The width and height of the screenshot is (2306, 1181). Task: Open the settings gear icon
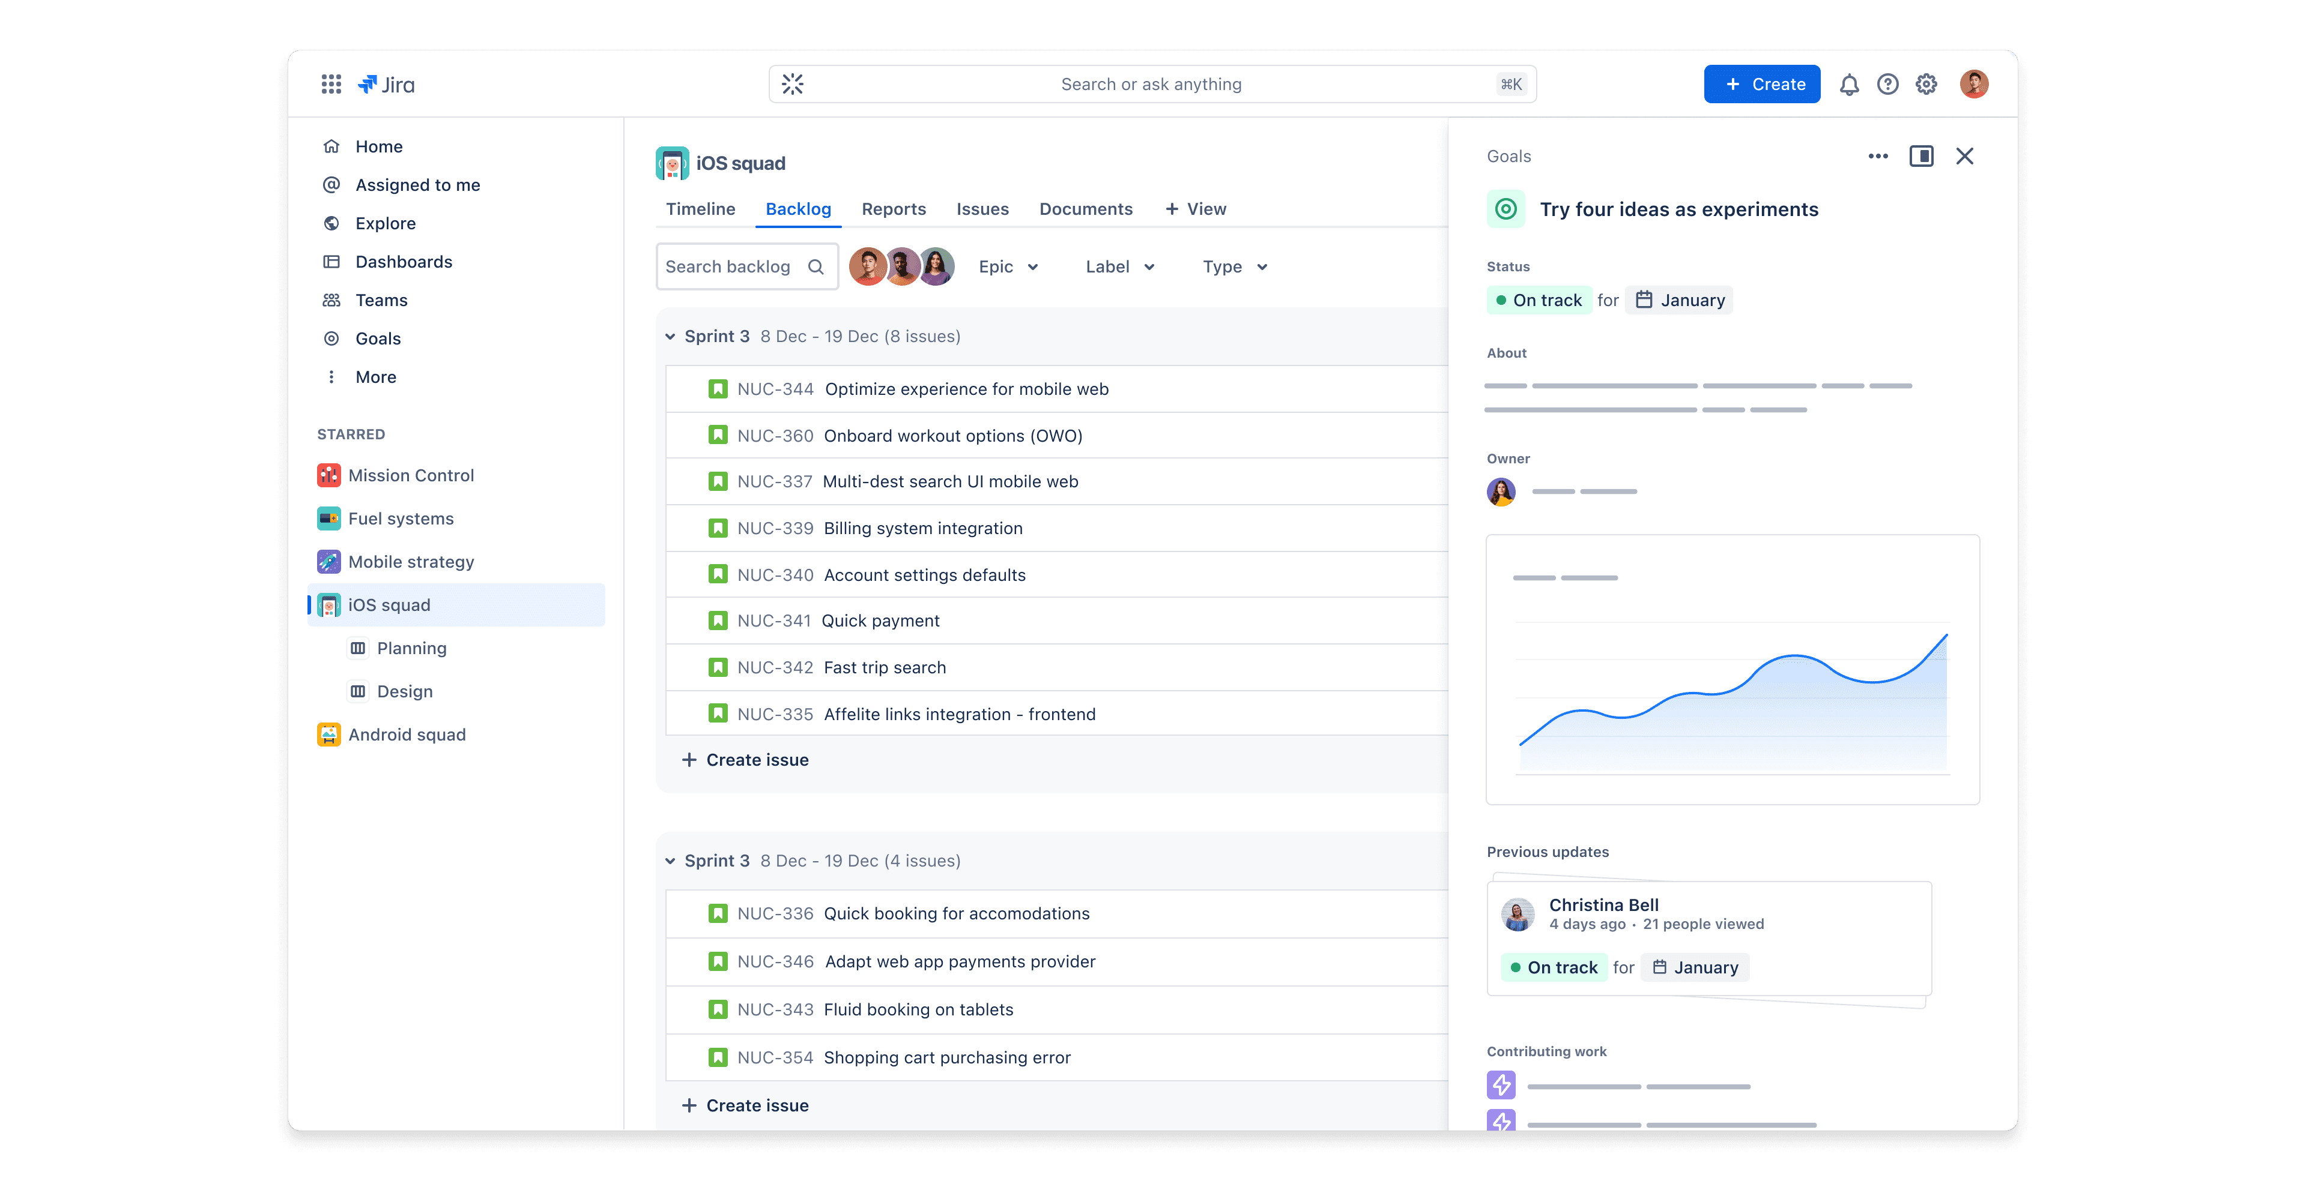click(x=1926, y=84)
